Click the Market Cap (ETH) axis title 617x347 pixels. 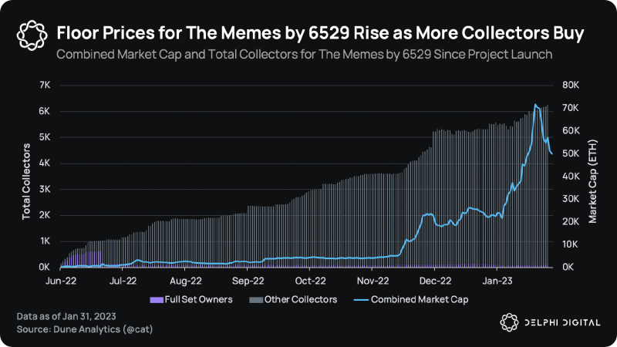(x=592, y=181)
